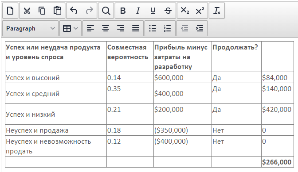Toggle underline formatting
Image resolution: width=298 pixels, height=172 pixels.
click(x=153, y=11)
